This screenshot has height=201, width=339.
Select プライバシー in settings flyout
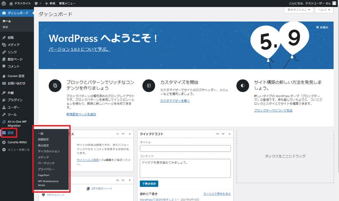[46, 169]
